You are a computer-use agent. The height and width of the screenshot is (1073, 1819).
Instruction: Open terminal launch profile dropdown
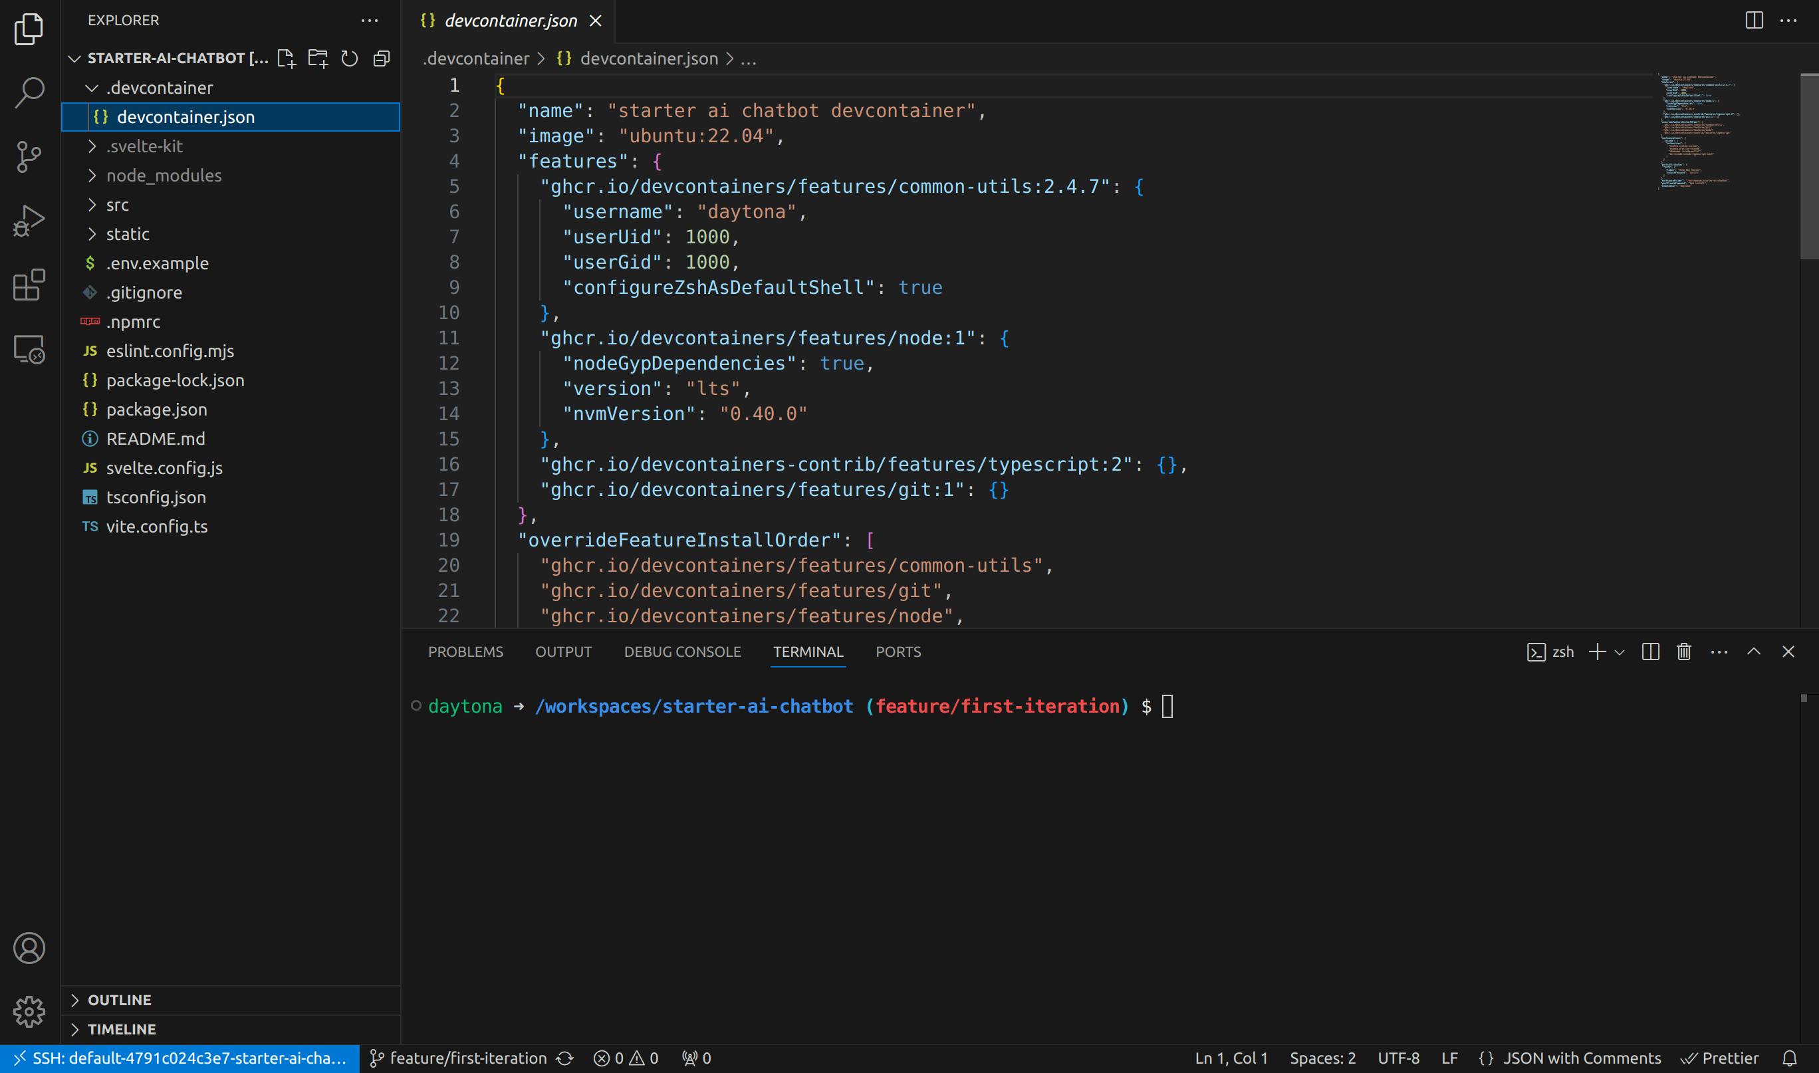tap(1620, 652)
